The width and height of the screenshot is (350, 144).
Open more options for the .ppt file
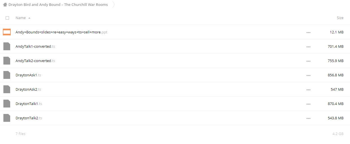(x=308, y=32)
